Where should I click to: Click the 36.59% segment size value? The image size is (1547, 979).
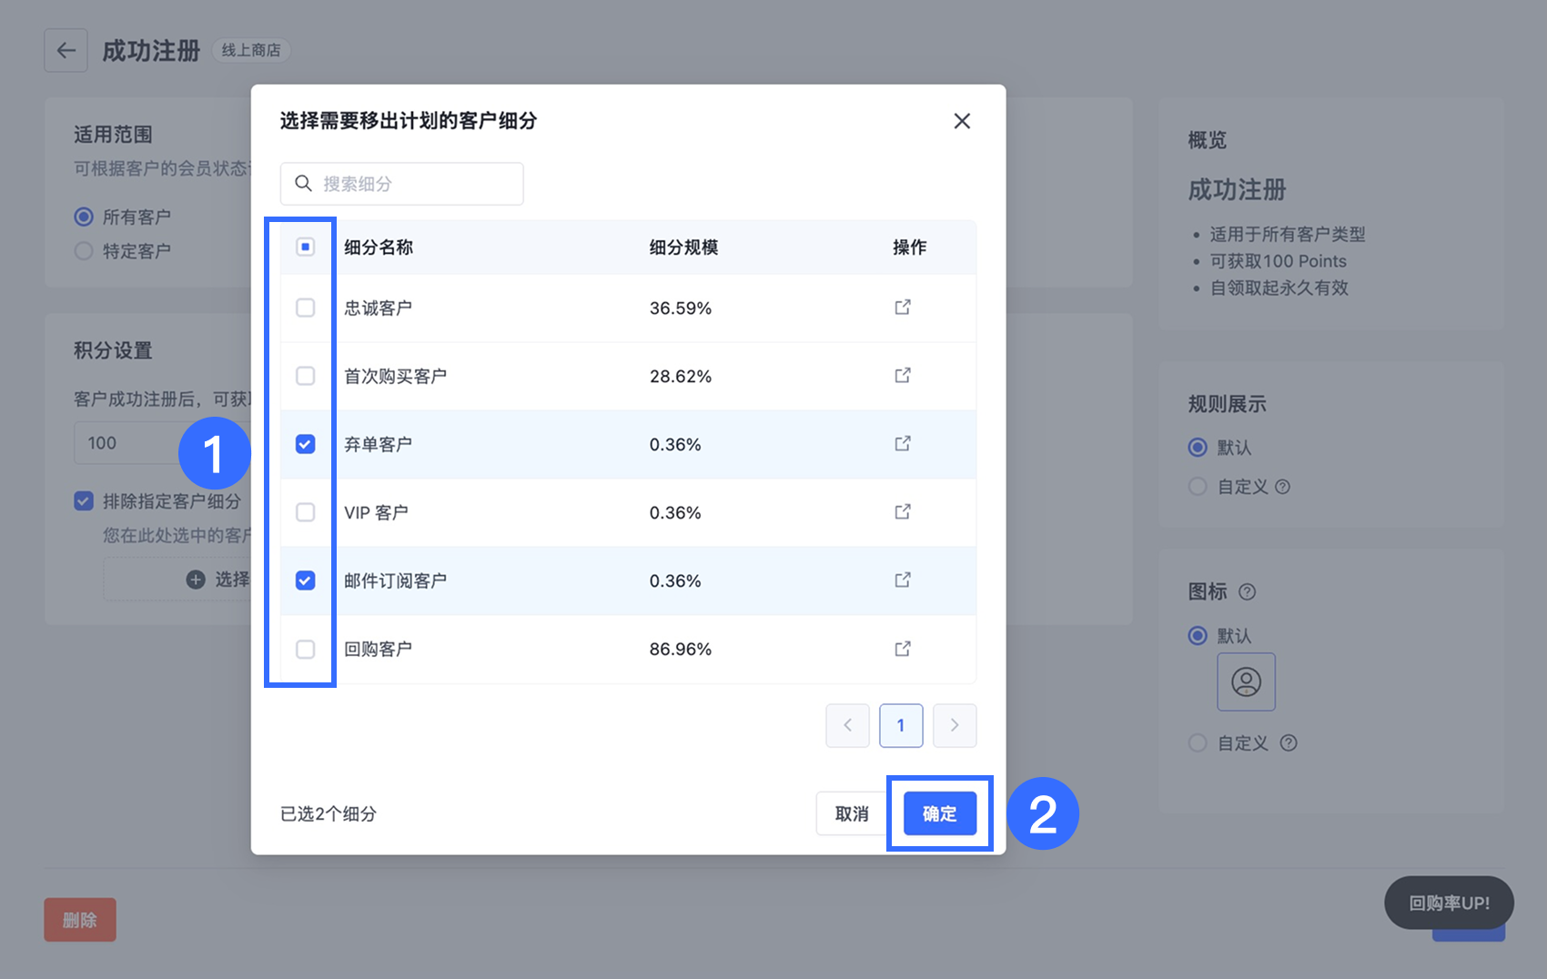click(681, 308)
